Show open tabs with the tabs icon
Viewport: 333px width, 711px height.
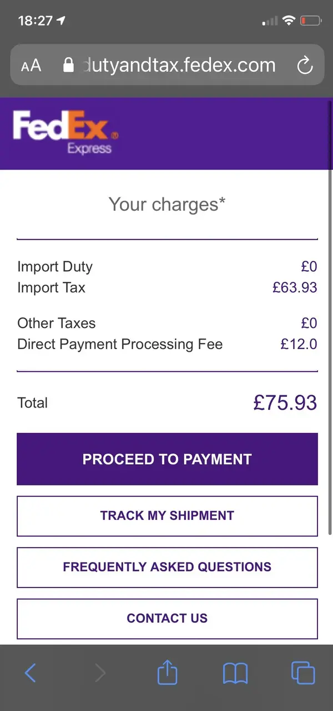coord(303,673)
